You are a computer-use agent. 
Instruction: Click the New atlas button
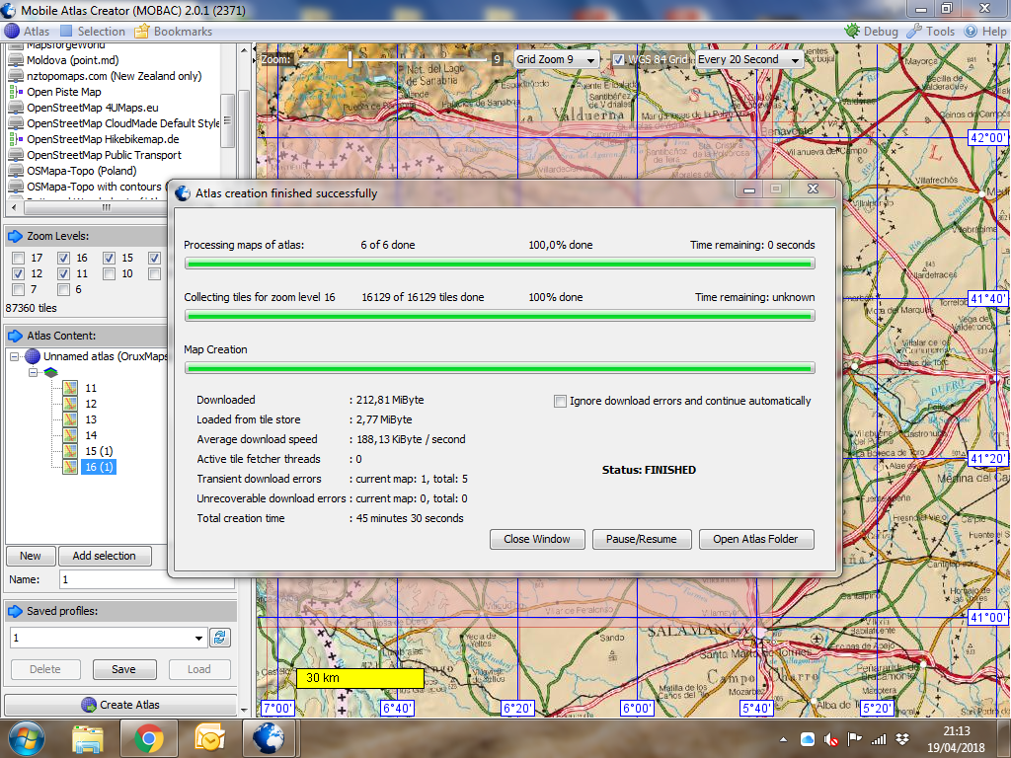click(x=31, y=556)
